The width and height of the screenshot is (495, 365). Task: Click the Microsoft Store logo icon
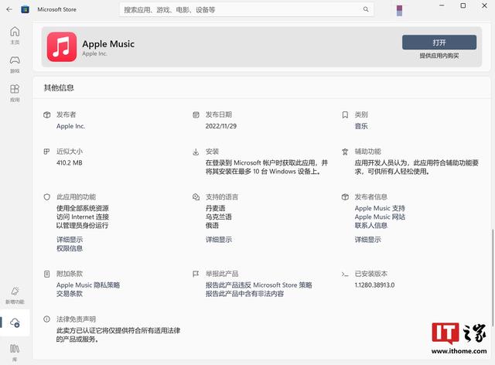click(x=25, y=9)
